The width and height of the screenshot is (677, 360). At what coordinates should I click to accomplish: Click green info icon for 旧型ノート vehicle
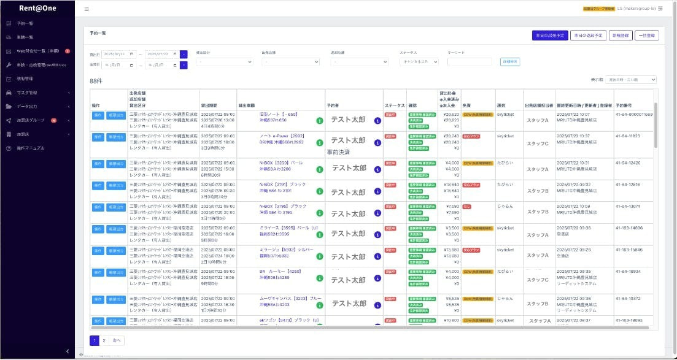pos(319,121)
